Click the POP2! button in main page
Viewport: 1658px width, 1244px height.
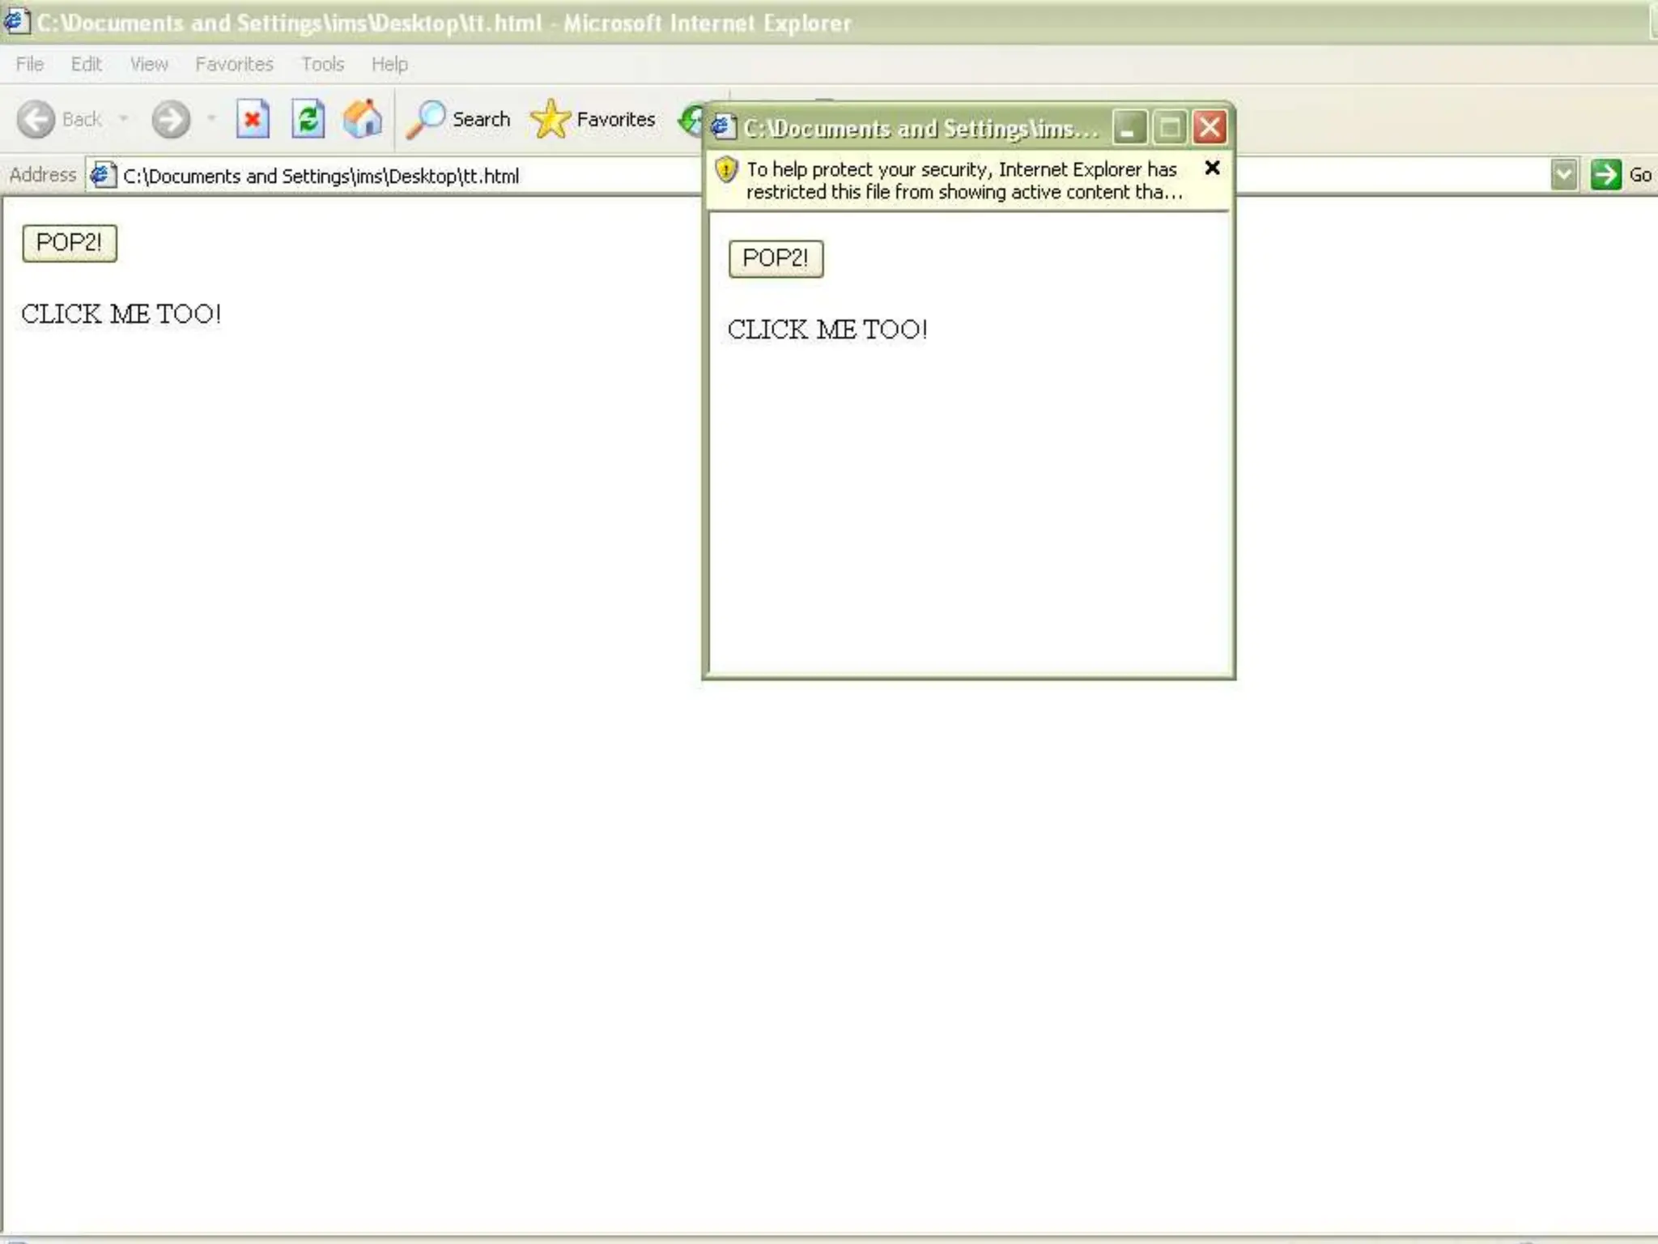click(70, 243)
